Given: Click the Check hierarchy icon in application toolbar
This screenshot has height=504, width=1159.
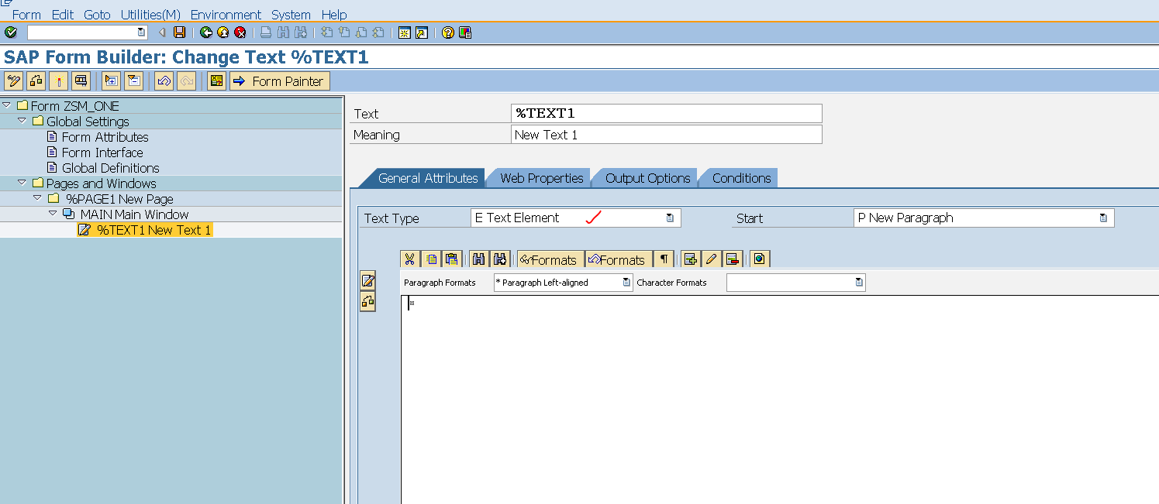Looking at the screenshot, I should pyautogui.click(x=36, y=81).
